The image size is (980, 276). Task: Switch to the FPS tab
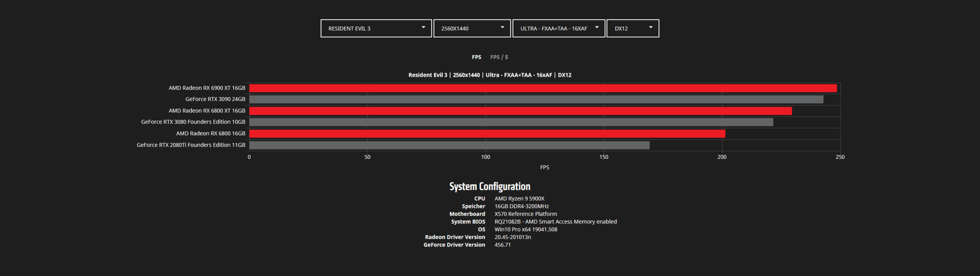pos(476,57)
